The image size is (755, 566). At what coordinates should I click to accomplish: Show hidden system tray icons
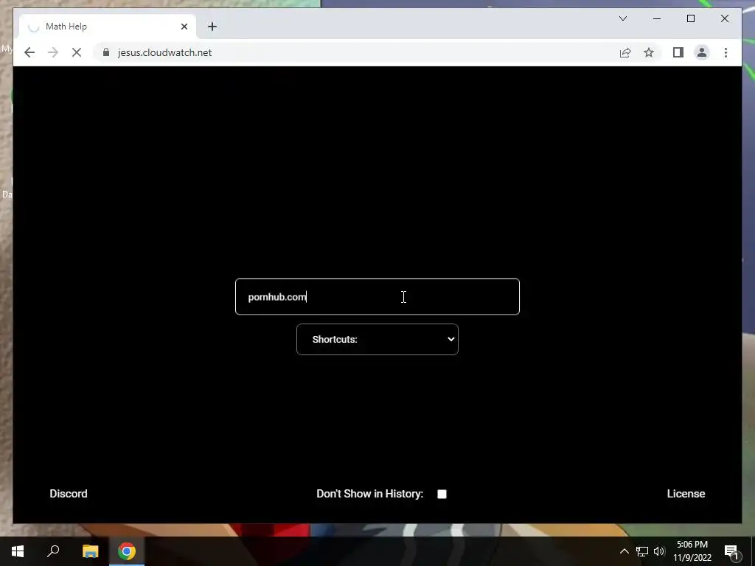[624, 551]
